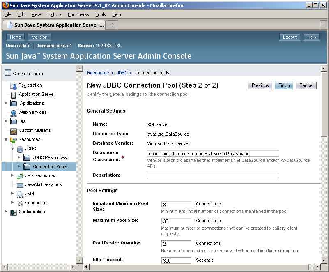Click the JDBC database icon

20,149
